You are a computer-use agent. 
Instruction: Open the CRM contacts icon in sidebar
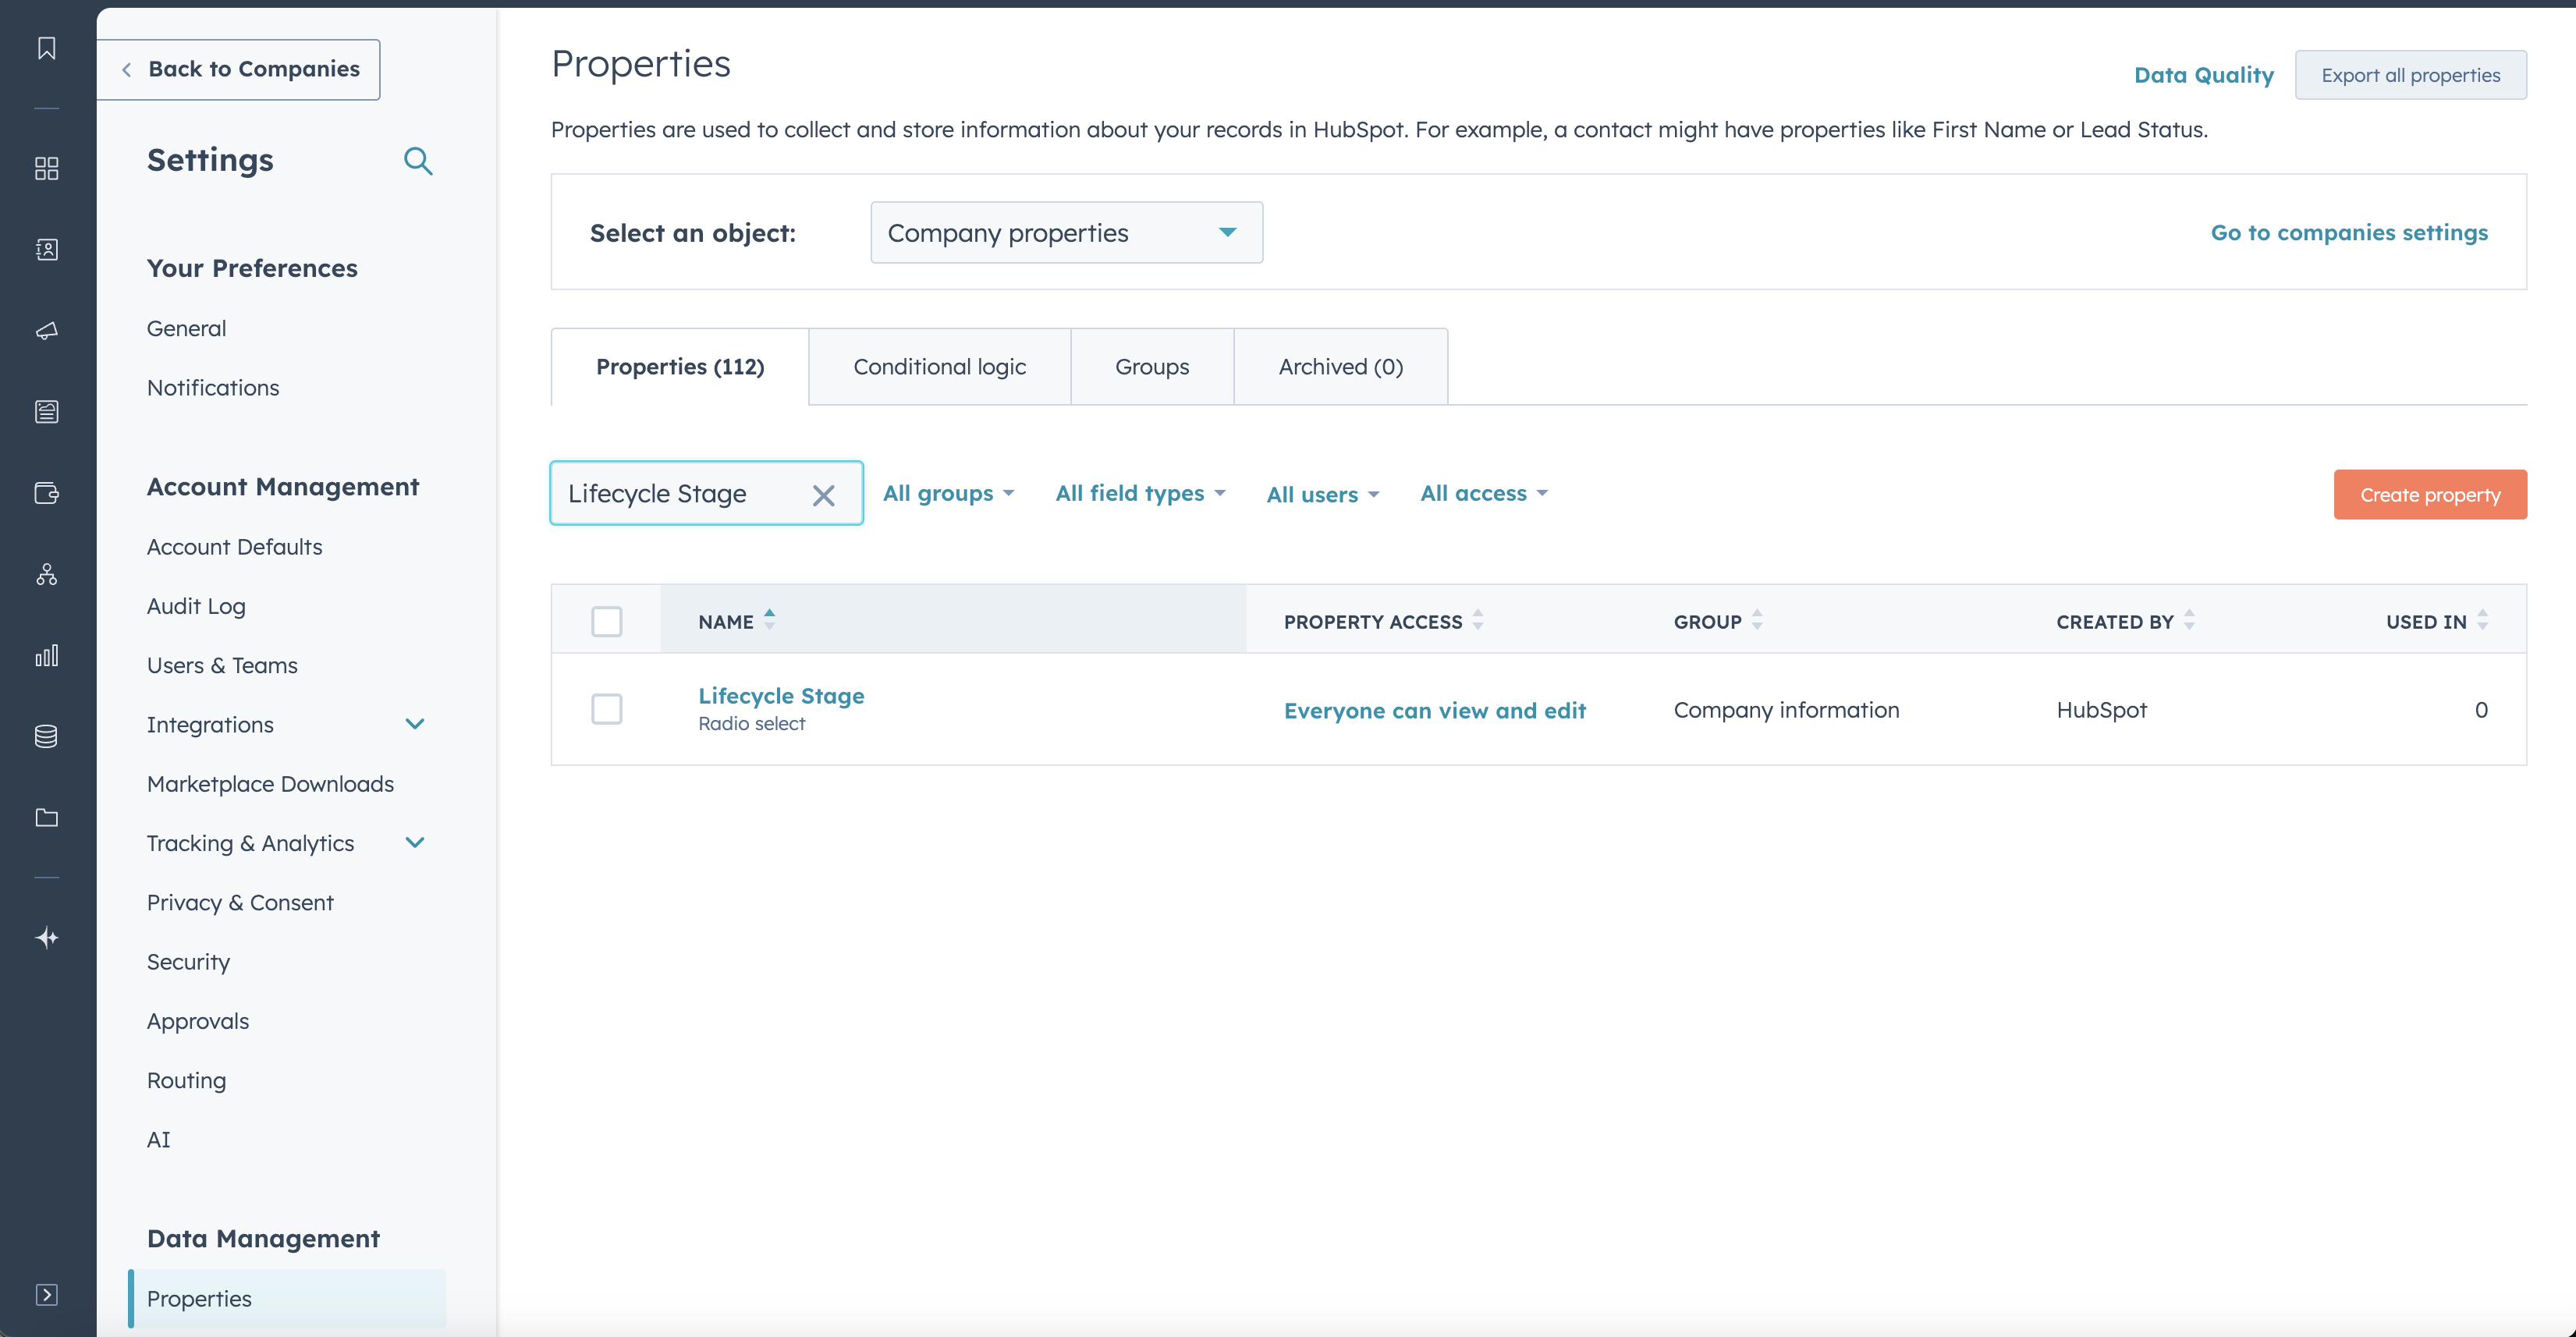click(46, 249)
